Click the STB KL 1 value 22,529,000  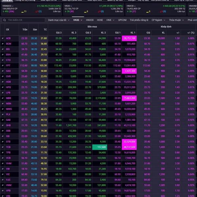129,142
